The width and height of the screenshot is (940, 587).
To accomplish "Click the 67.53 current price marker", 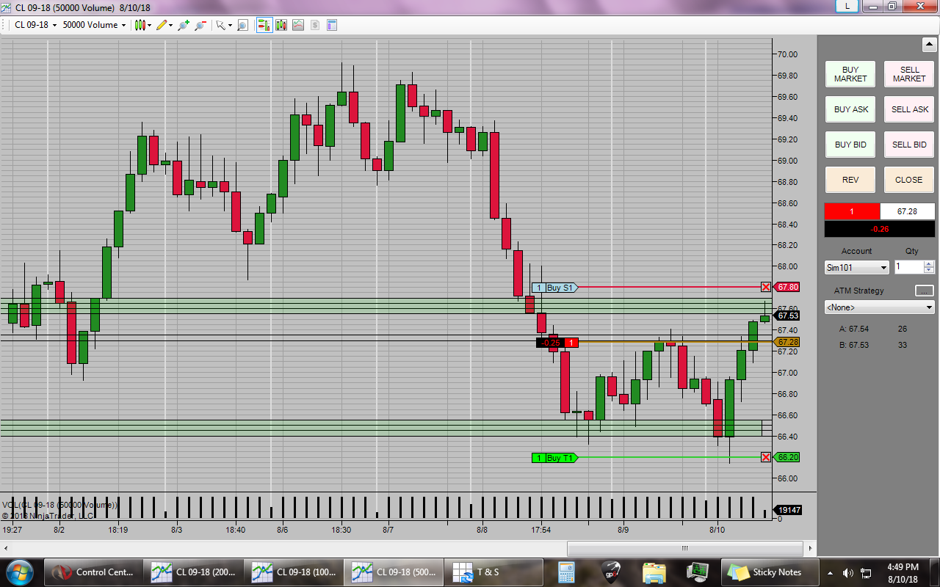I will pyautogui.click(x=787, y=316).
